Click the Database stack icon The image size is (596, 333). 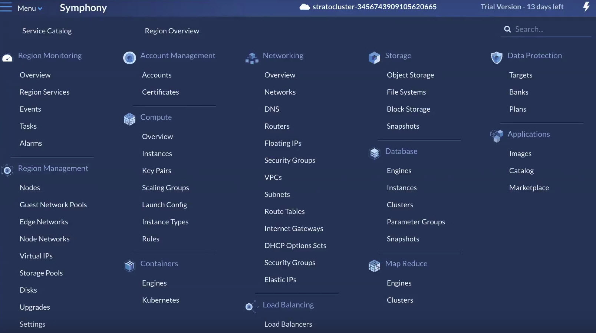[x=374, y=153]
